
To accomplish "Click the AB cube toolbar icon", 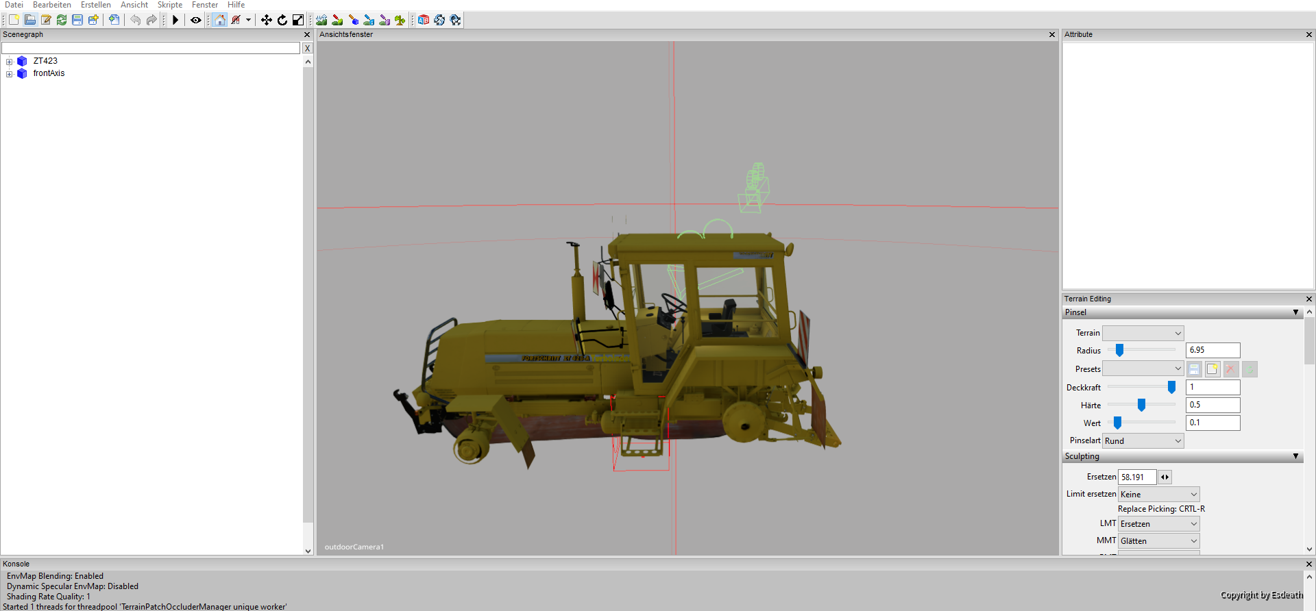I will (x=424, y=20).
